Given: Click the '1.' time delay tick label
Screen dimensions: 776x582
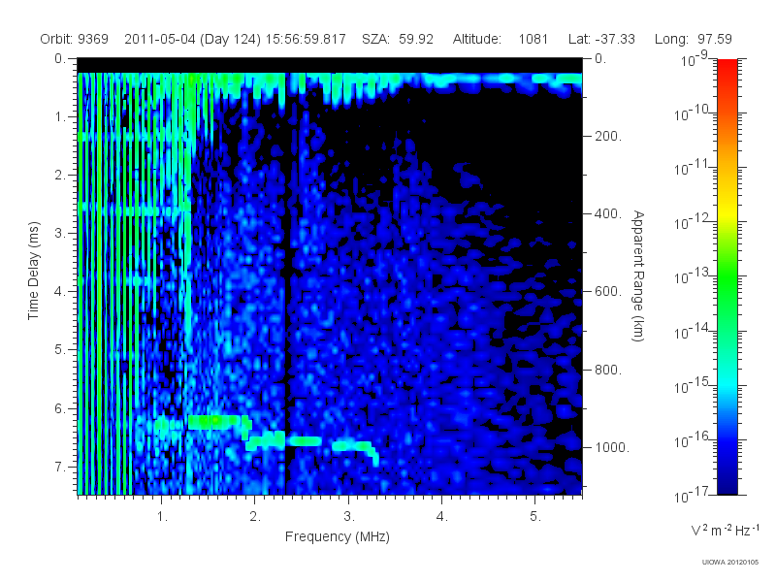Looking at the screenshot, I should 60,116.
